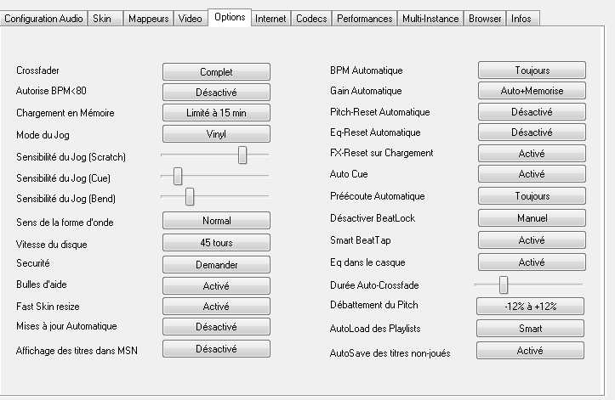Adjust the Sensibilité du Jog (Scratch) slider
The height and width of the screenshot is (400, 615).
(x=242, y=155)
